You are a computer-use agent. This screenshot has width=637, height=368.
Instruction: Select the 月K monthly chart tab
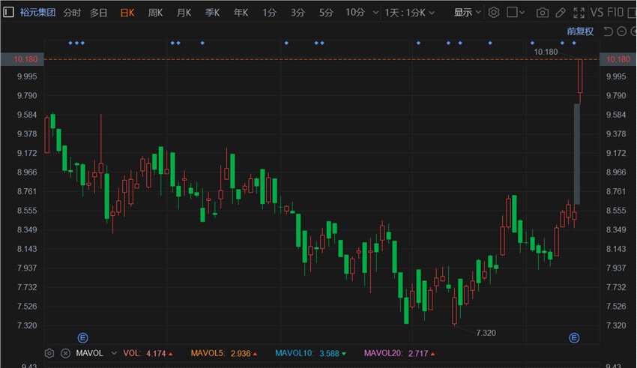(x=184, y=13)
